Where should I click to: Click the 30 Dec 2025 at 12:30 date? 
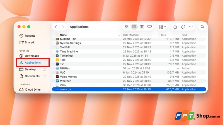137,85
